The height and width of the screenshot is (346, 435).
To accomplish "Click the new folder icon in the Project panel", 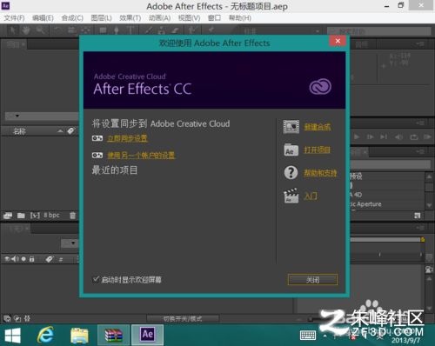I will tap(21, 216).
